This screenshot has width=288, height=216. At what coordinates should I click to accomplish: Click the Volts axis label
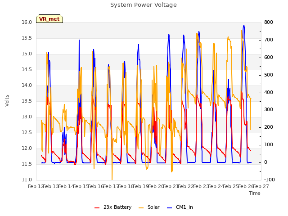7,100
